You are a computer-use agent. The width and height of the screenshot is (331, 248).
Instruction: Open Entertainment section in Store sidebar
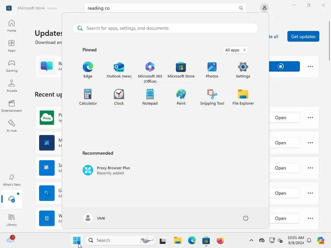[12, 106]
